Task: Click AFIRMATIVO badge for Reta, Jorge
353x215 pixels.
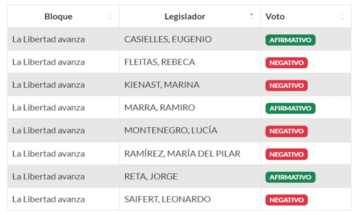Action: coord(290,177)
